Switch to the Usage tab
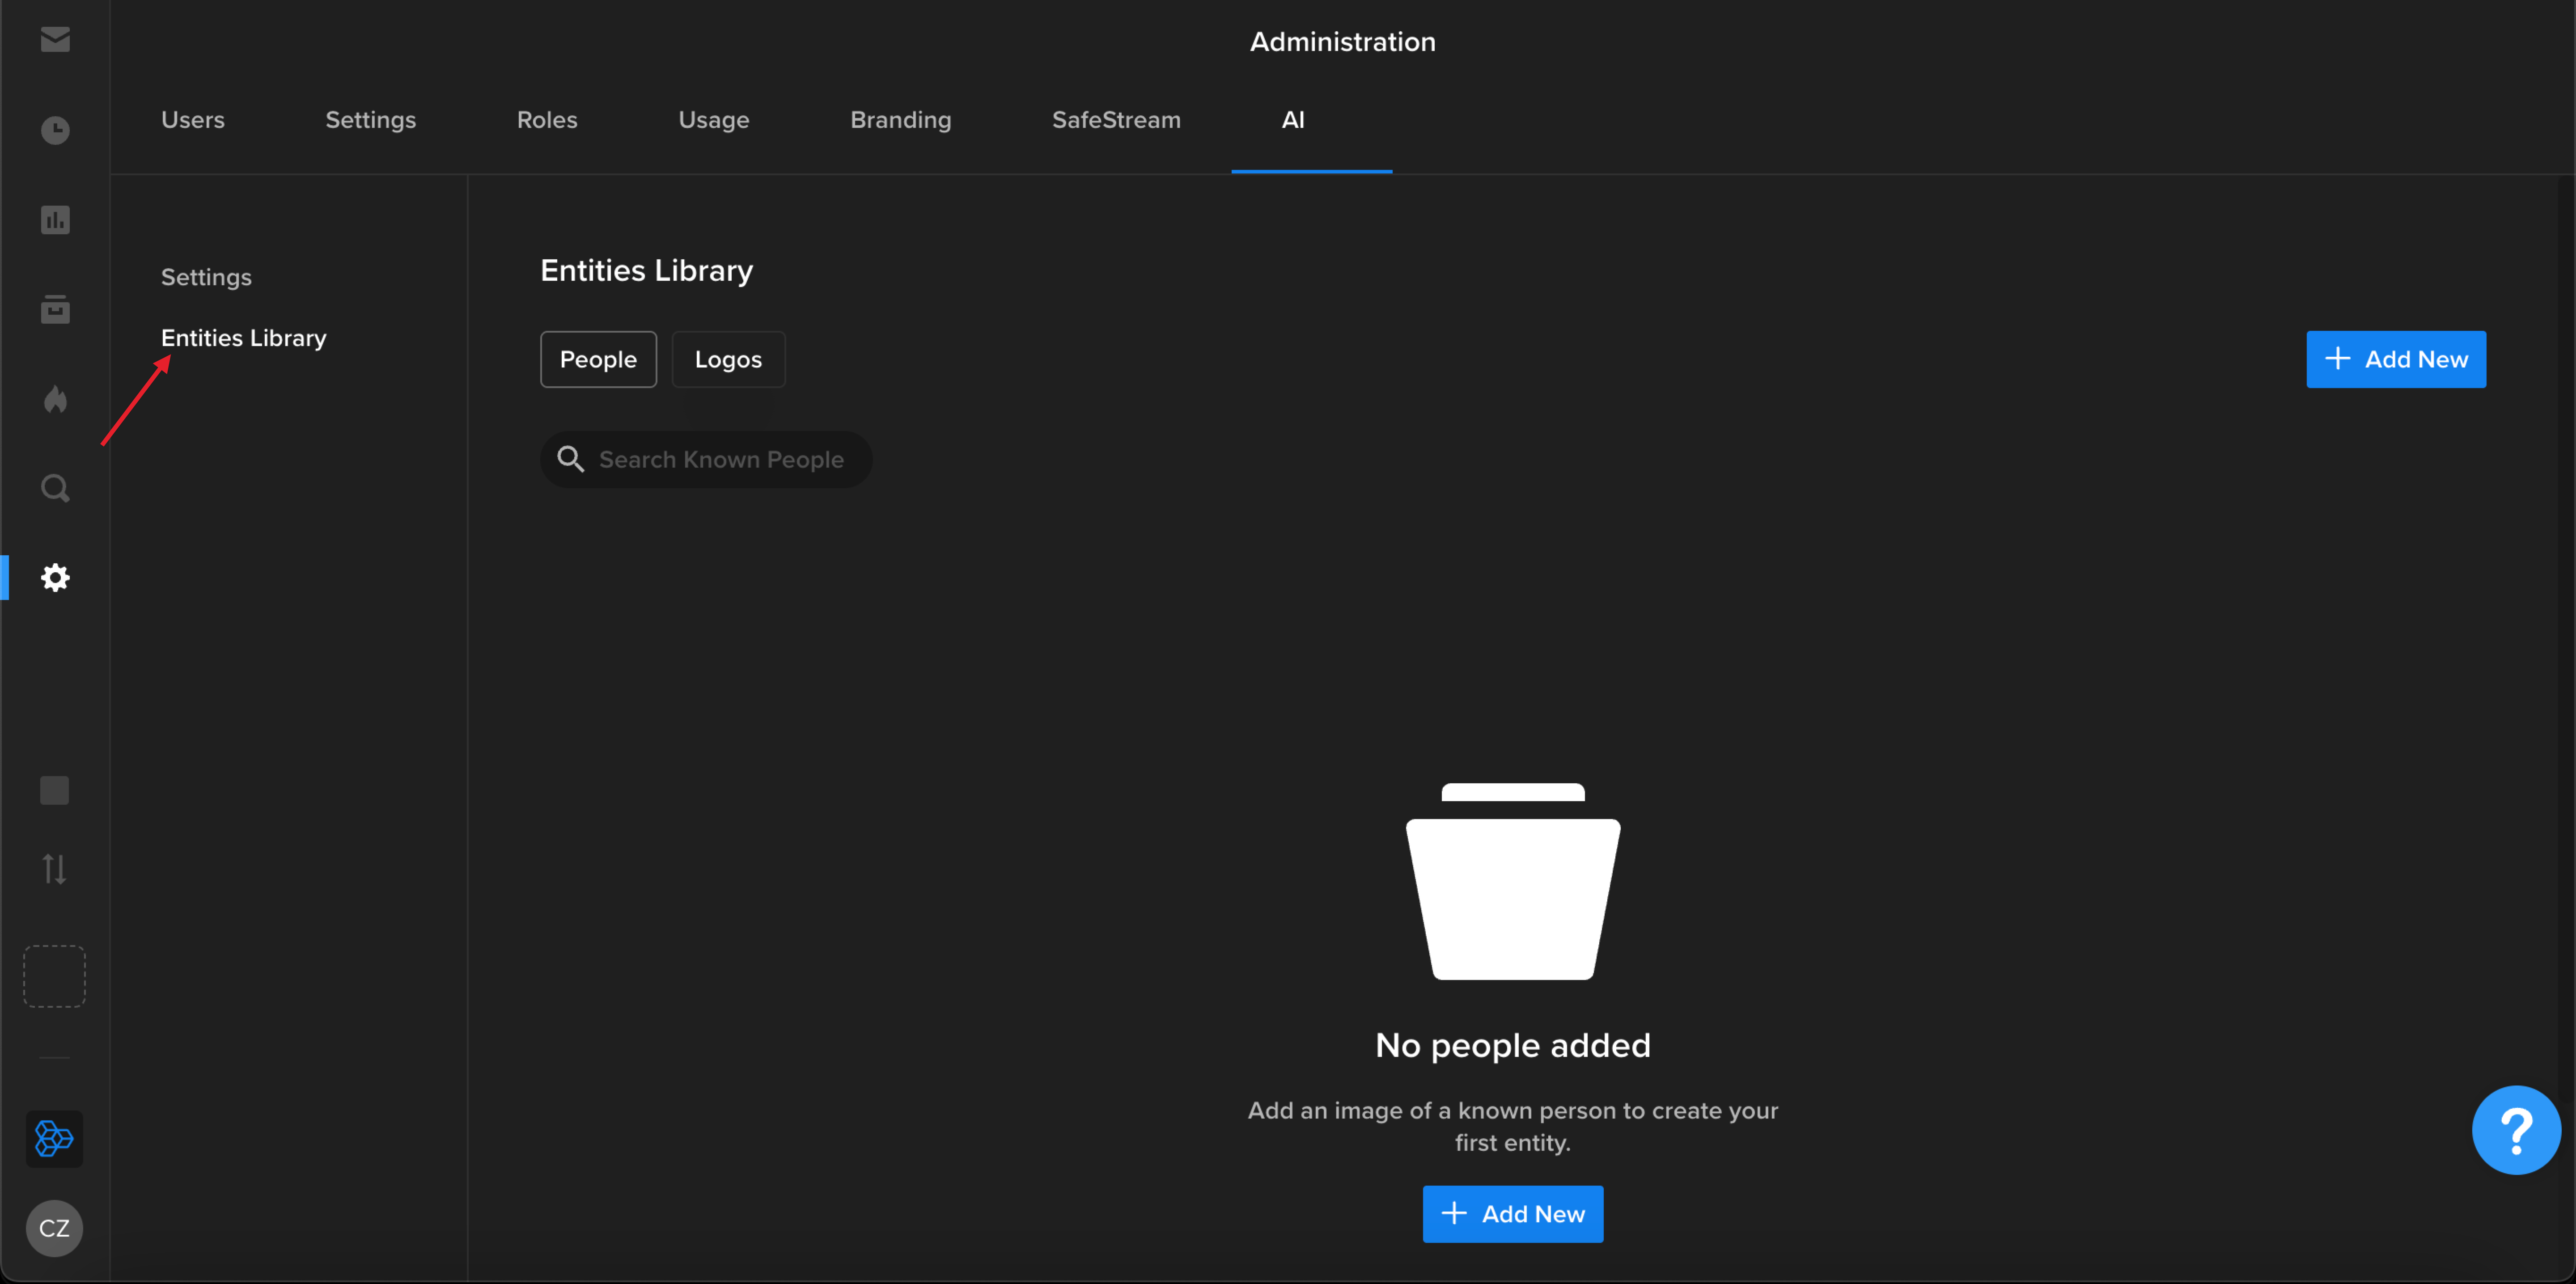 tap(714, 120)
